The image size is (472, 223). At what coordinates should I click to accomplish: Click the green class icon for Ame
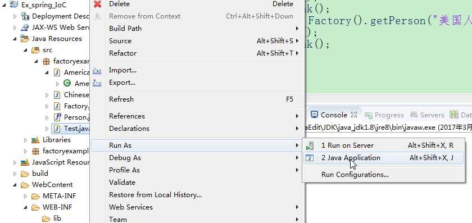point(67,83)
